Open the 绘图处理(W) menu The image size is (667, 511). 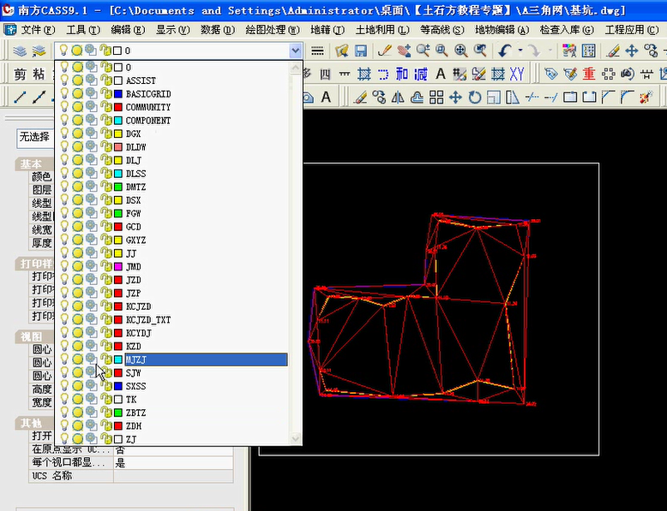point(273,30)
